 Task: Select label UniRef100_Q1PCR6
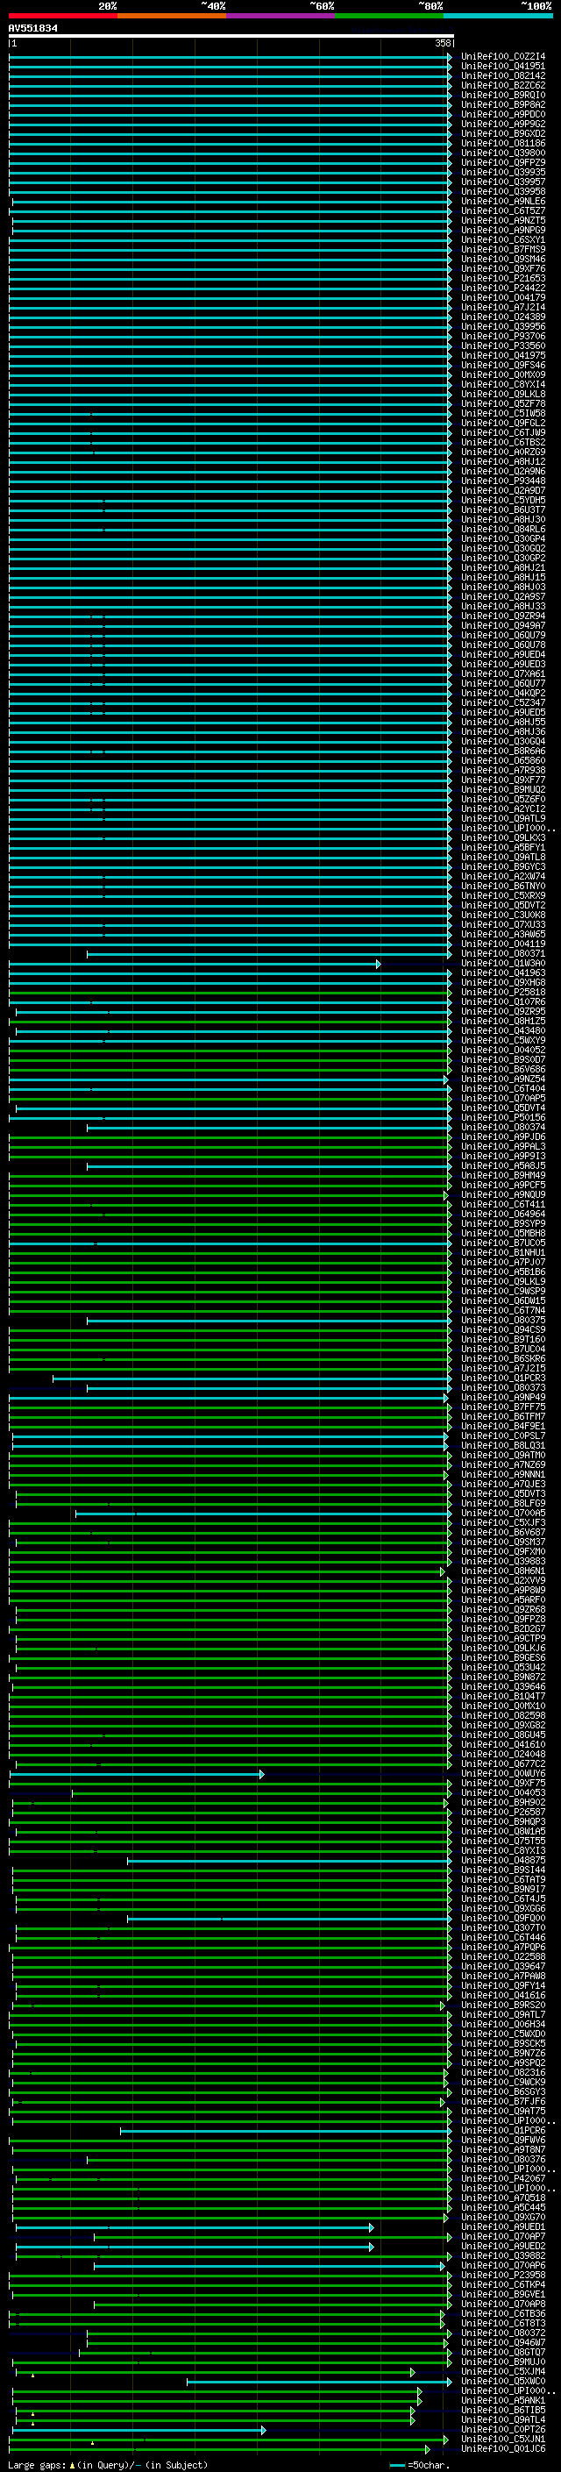503,2130
